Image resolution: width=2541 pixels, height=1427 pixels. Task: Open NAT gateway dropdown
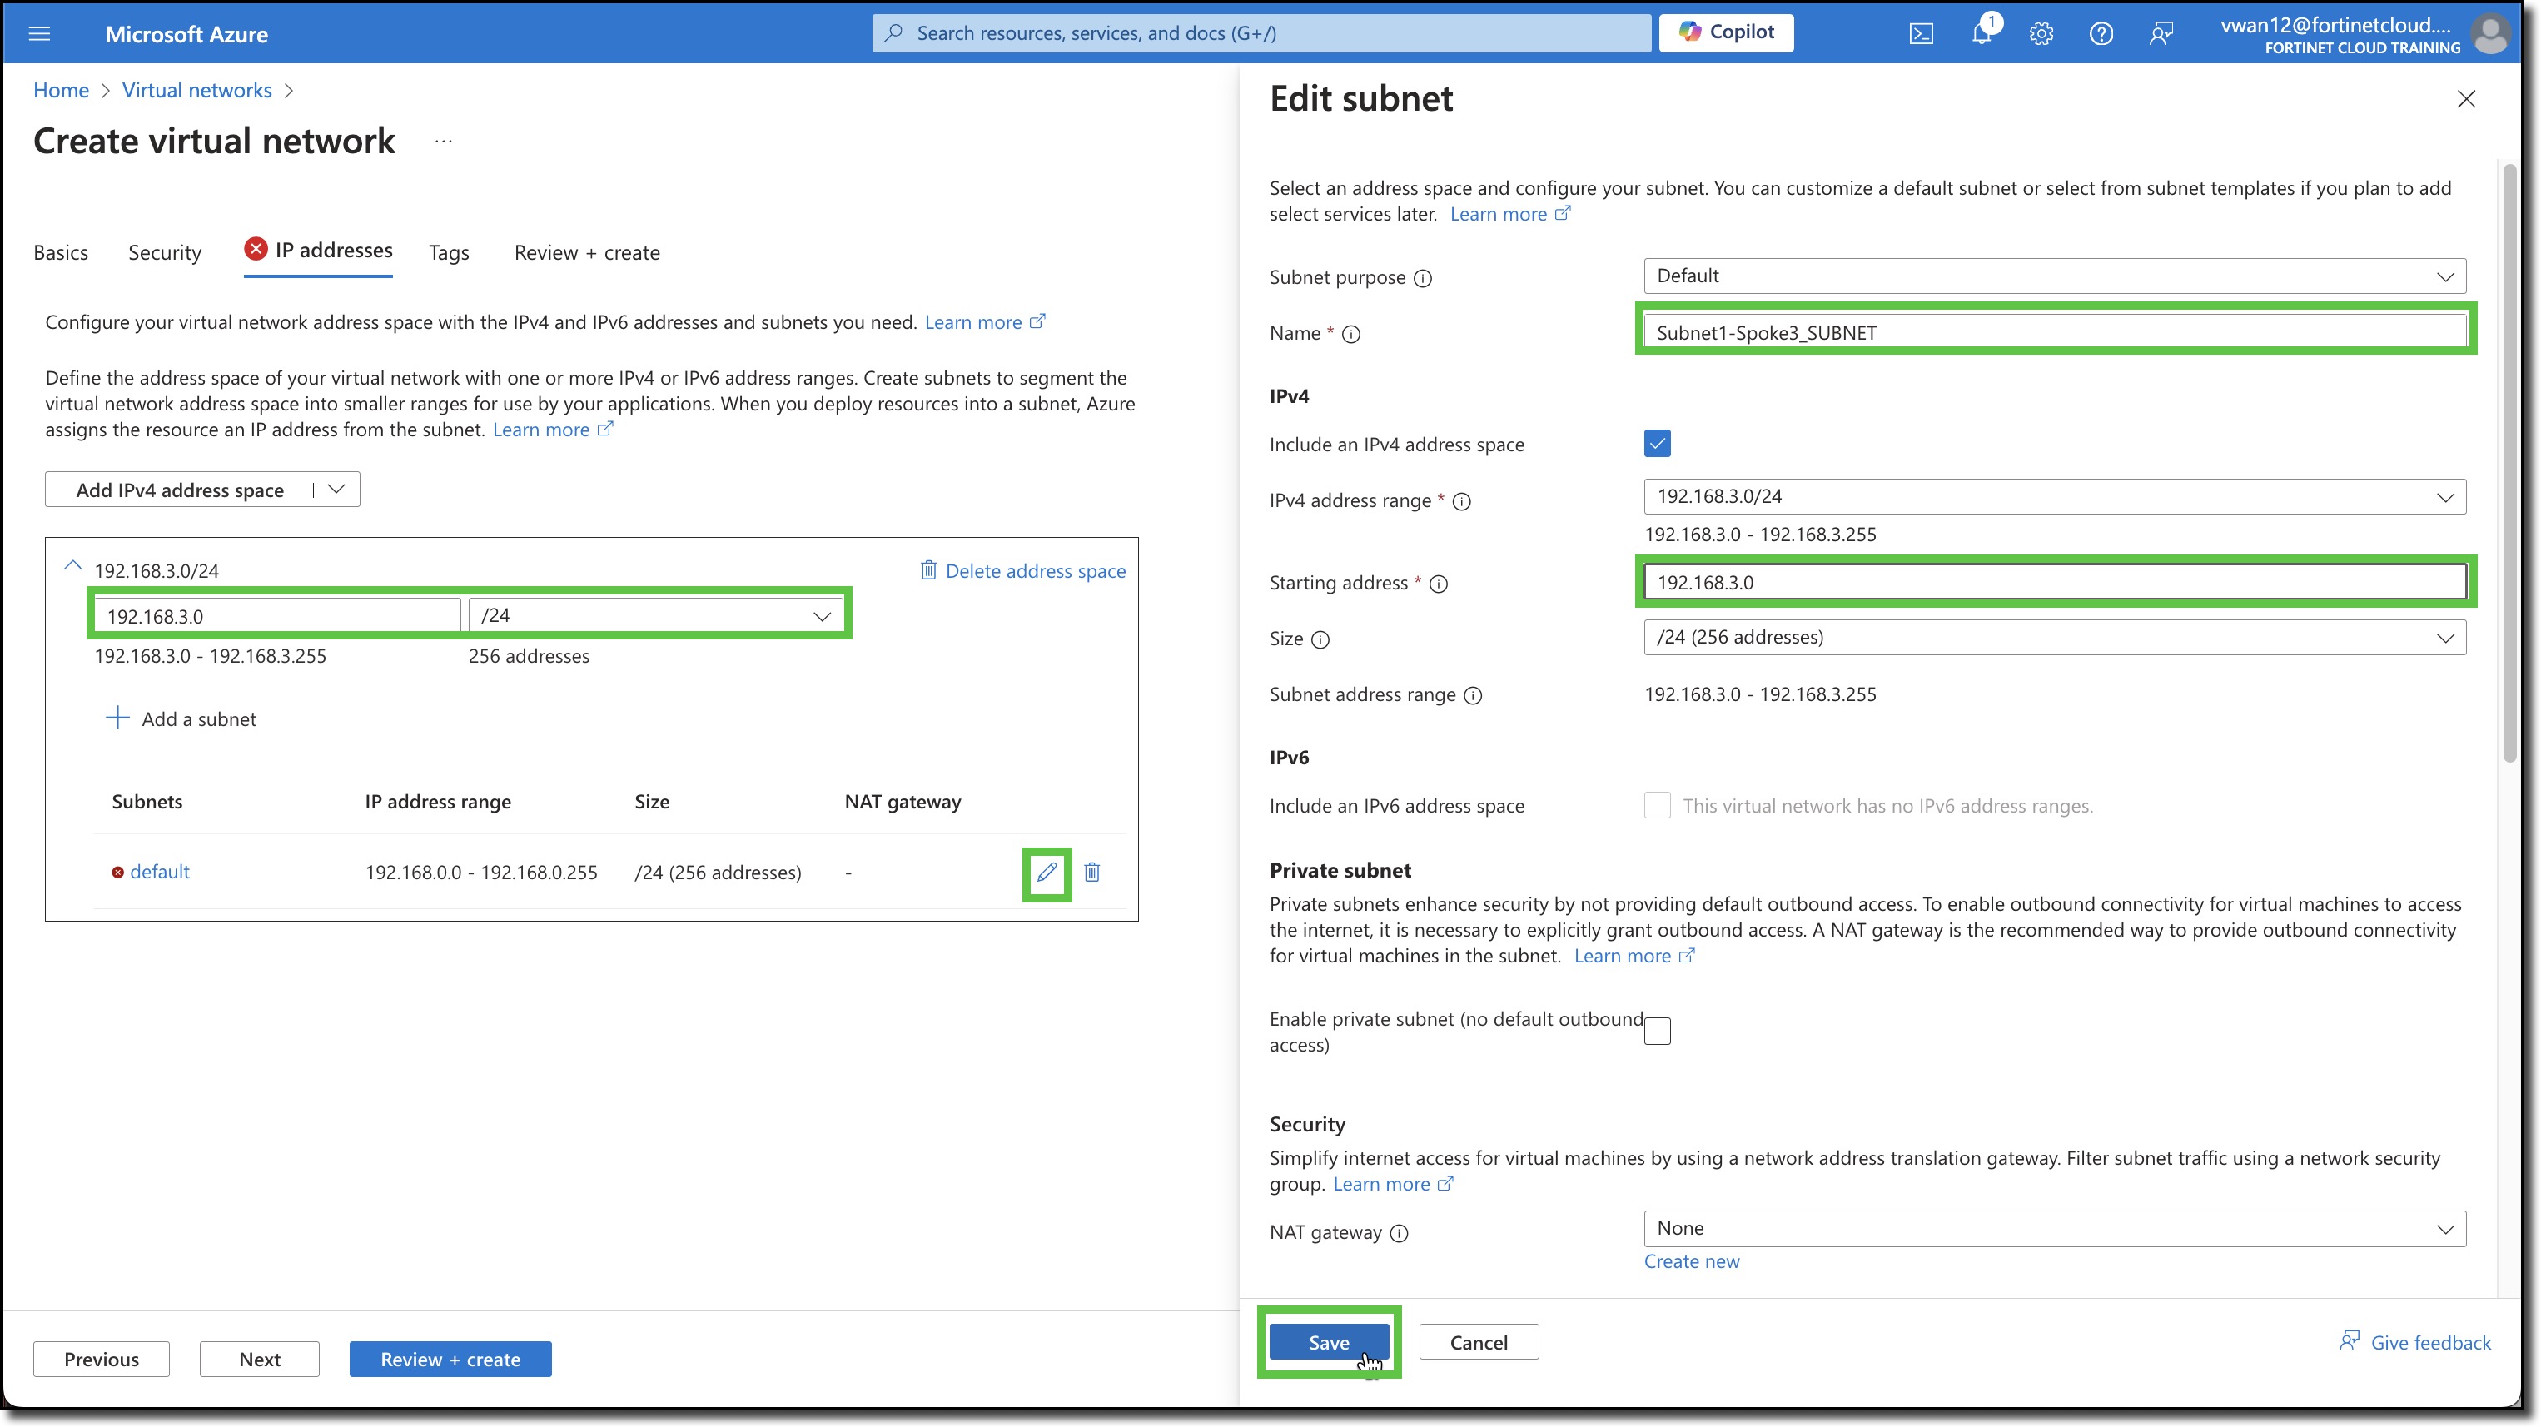coord(2055,1229)
